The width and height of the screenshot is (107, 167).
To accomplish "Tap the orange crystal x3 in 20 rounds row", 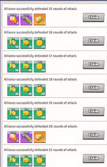I will click(13, 137).
